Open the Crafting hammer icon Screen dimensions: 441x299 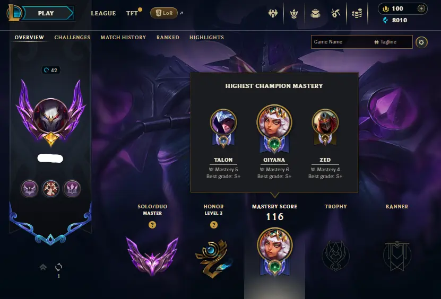coord(336,13)
